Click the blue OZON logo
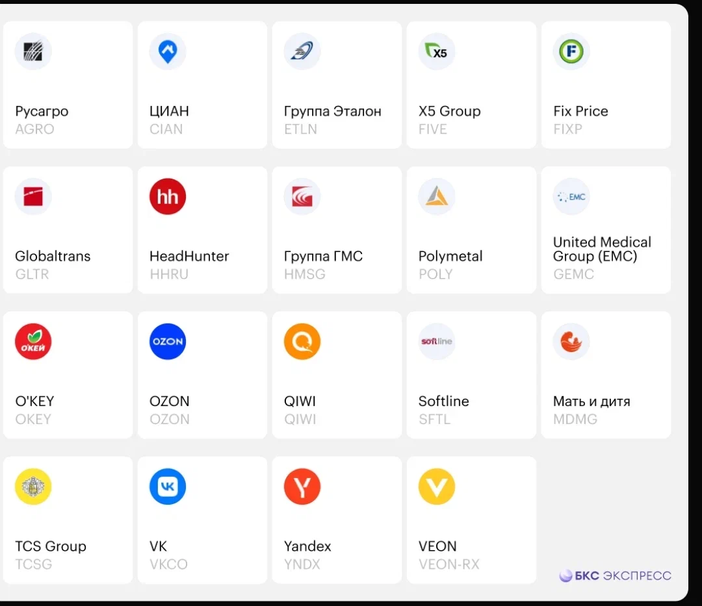The height and width of the screenshot is (606, 702). pos(168,342)
